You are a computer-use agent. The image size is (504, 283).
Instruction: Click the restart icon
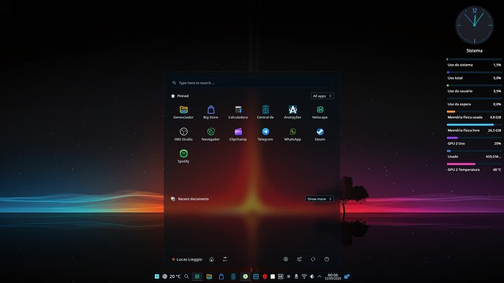coord(313,259)
